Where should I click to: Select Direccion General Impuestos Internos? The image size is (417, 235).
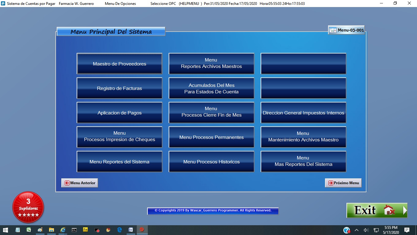coord(303,113)
